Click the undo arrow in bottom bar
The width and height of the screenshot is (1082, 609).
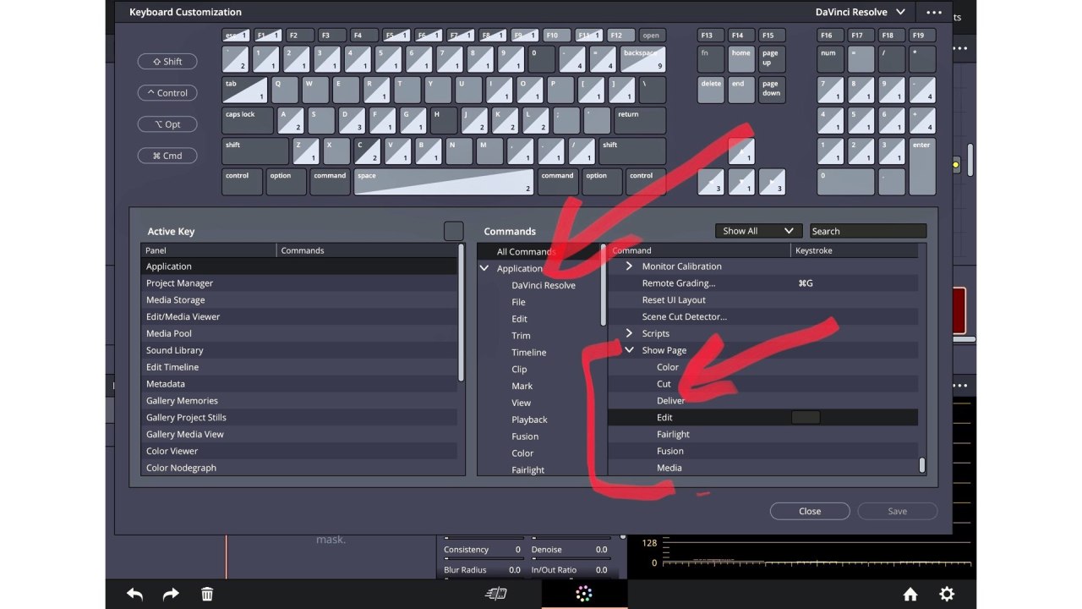[x=134, y=594]
